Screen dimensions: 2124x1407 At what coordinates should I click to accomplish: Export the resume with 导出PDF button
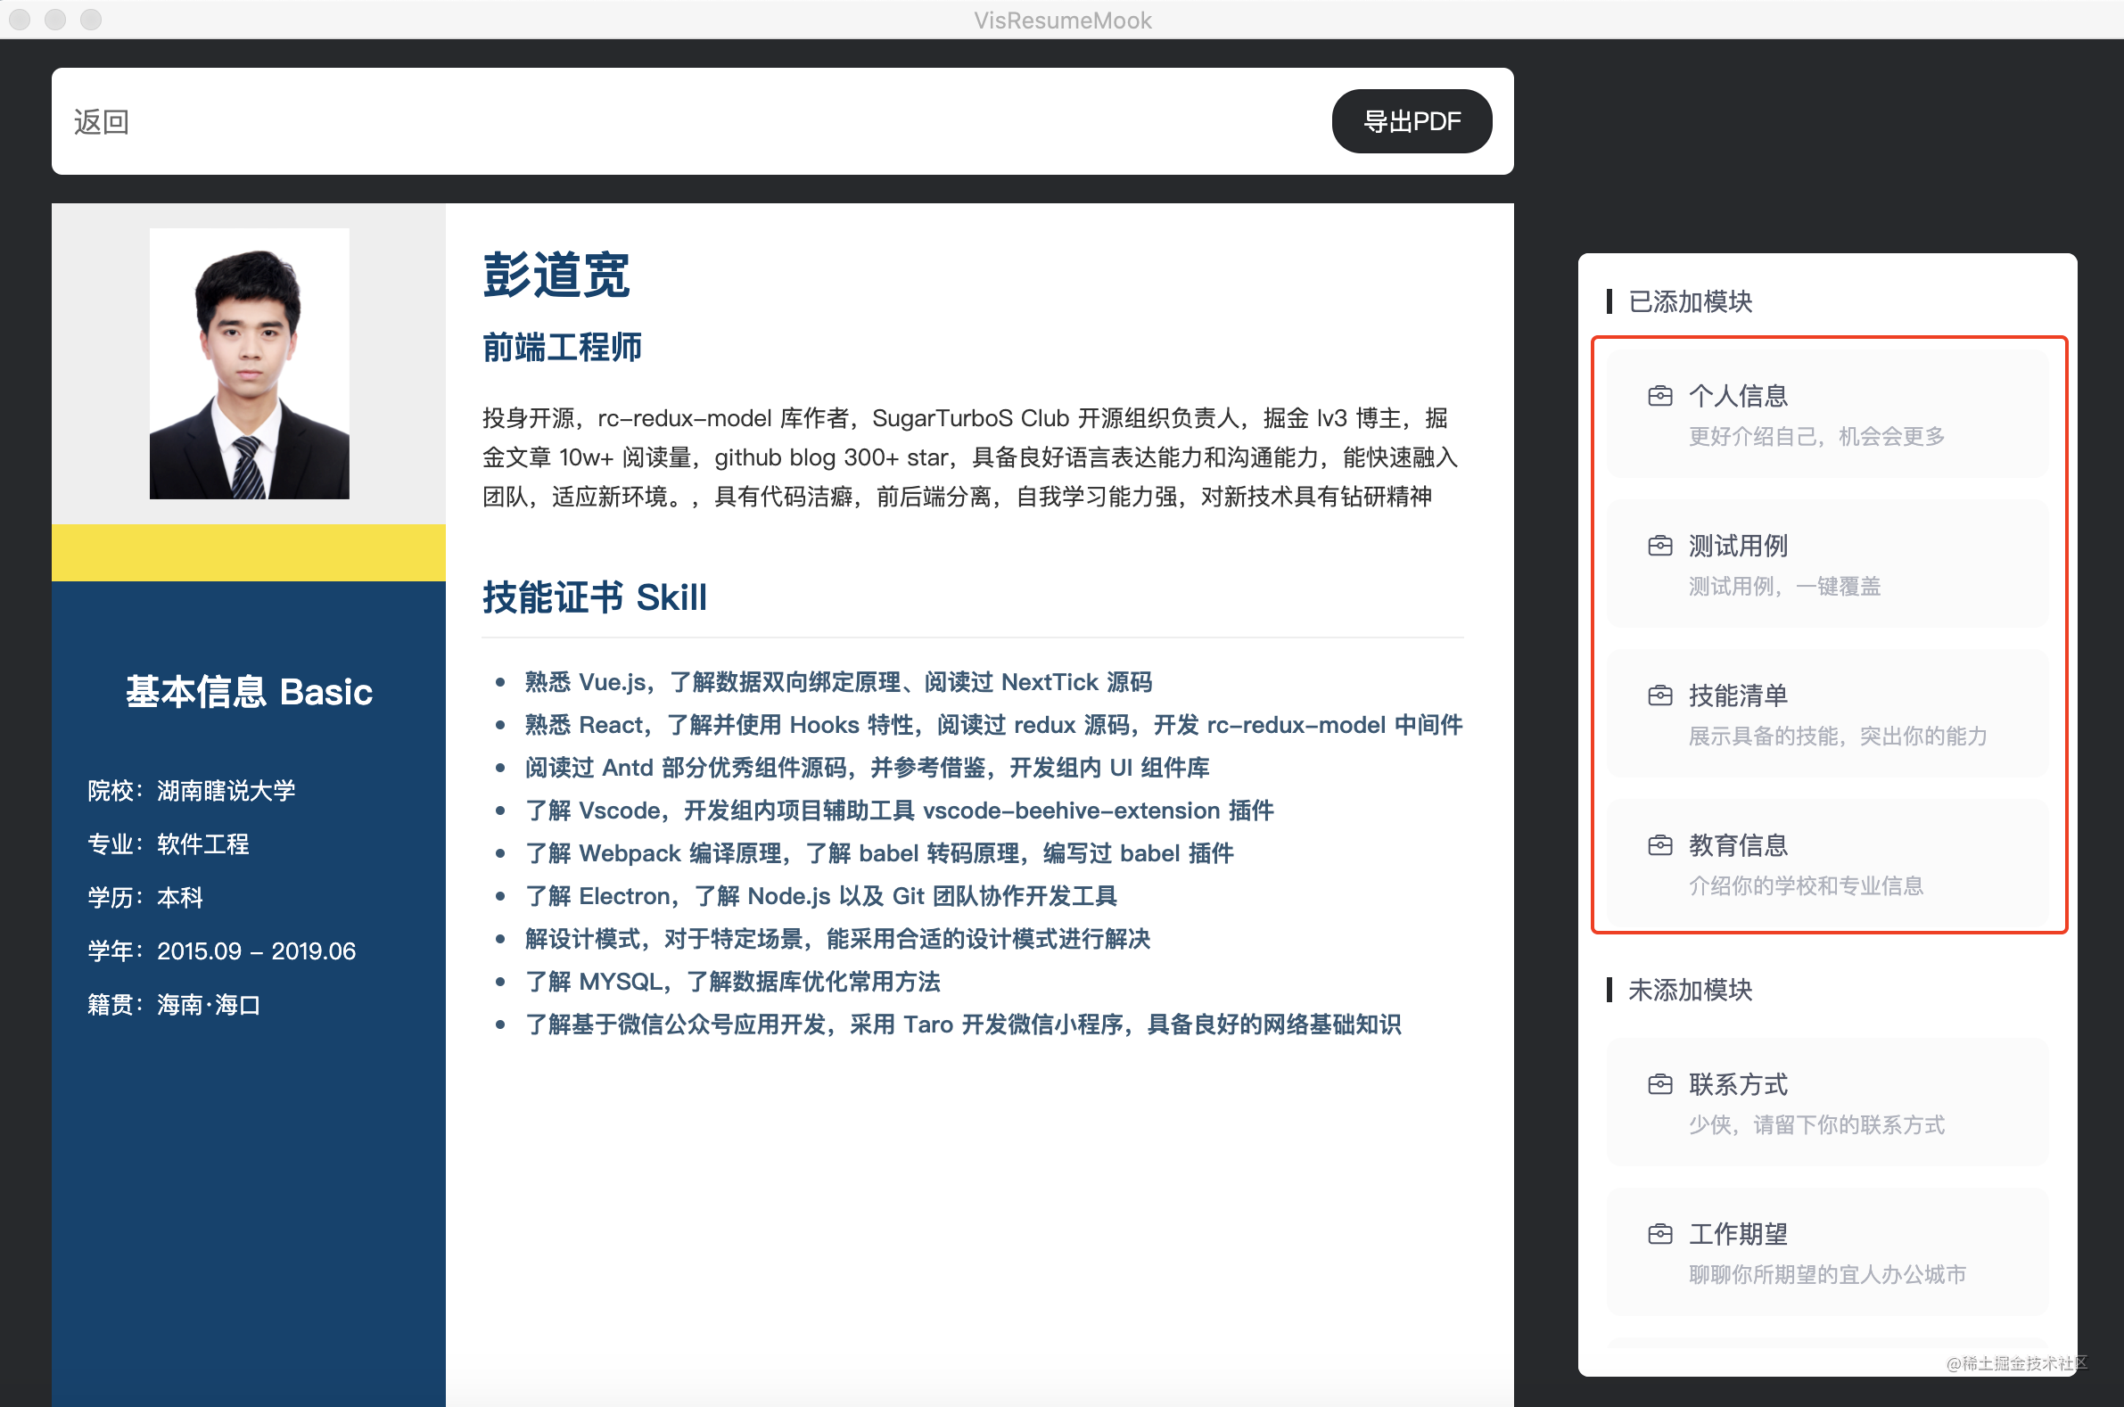click(1411, 121)
